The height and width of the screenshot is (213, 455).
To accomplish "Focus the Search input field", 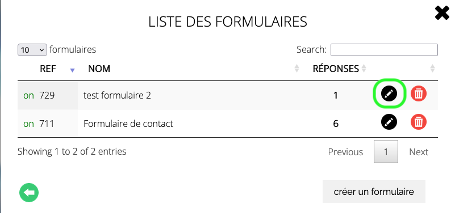I will point(384,50).
